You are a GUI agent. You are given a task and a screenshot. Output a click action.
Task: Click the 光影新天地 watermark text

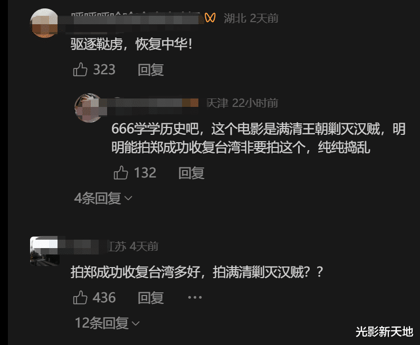384,332
